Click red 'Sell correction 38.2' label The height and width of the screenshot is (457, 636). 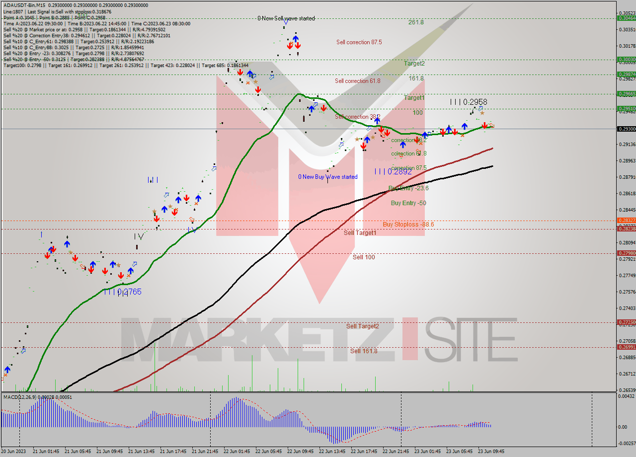pos(358,117)
